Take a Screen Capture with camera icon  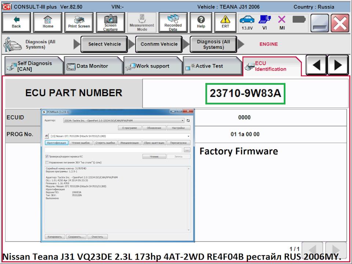tap(110, 22)
